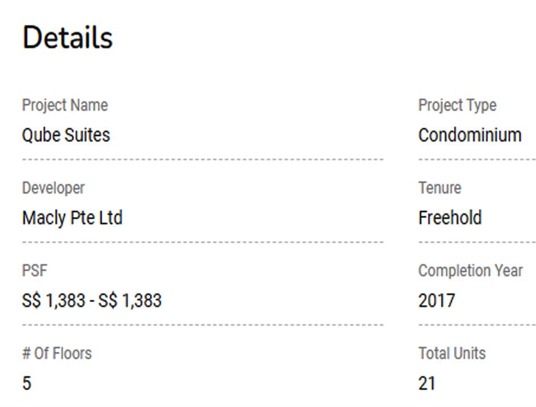Select the Condominium project type value
This screenshot has height=407, width=536.
[469, 135]
